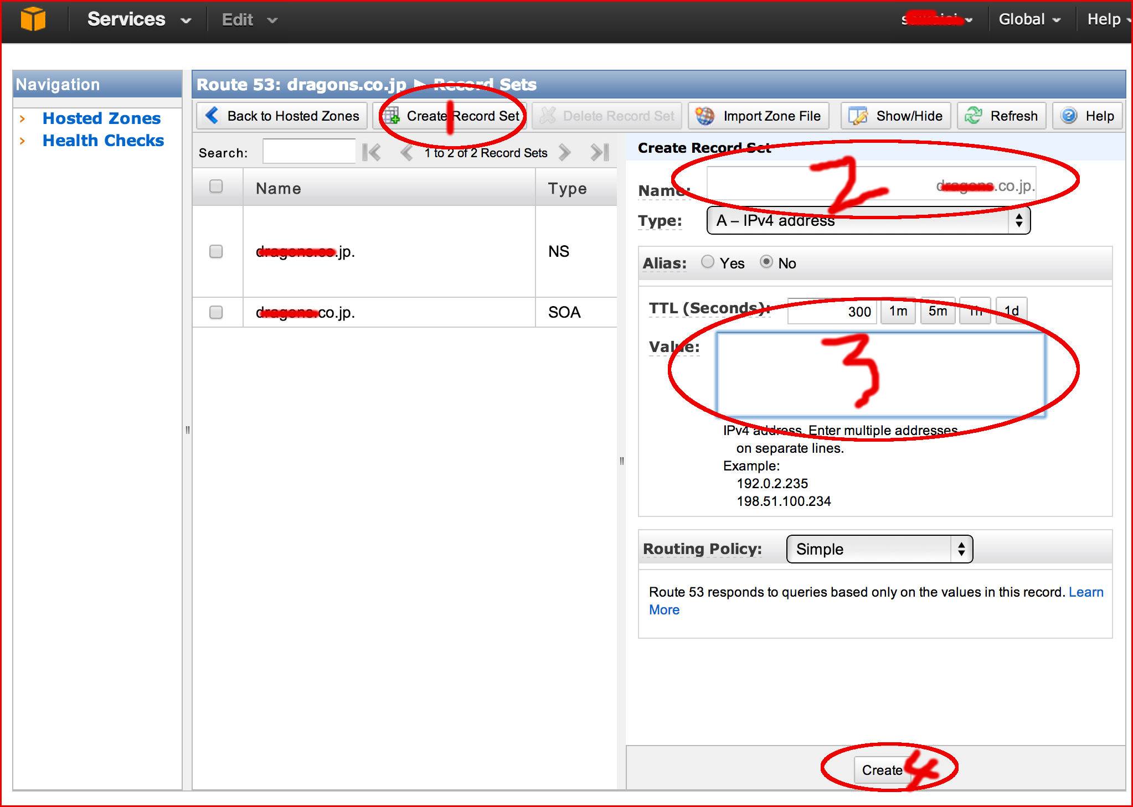Go to Hosted Zones in navigation

pyautogui.click(x=101, y=118)
